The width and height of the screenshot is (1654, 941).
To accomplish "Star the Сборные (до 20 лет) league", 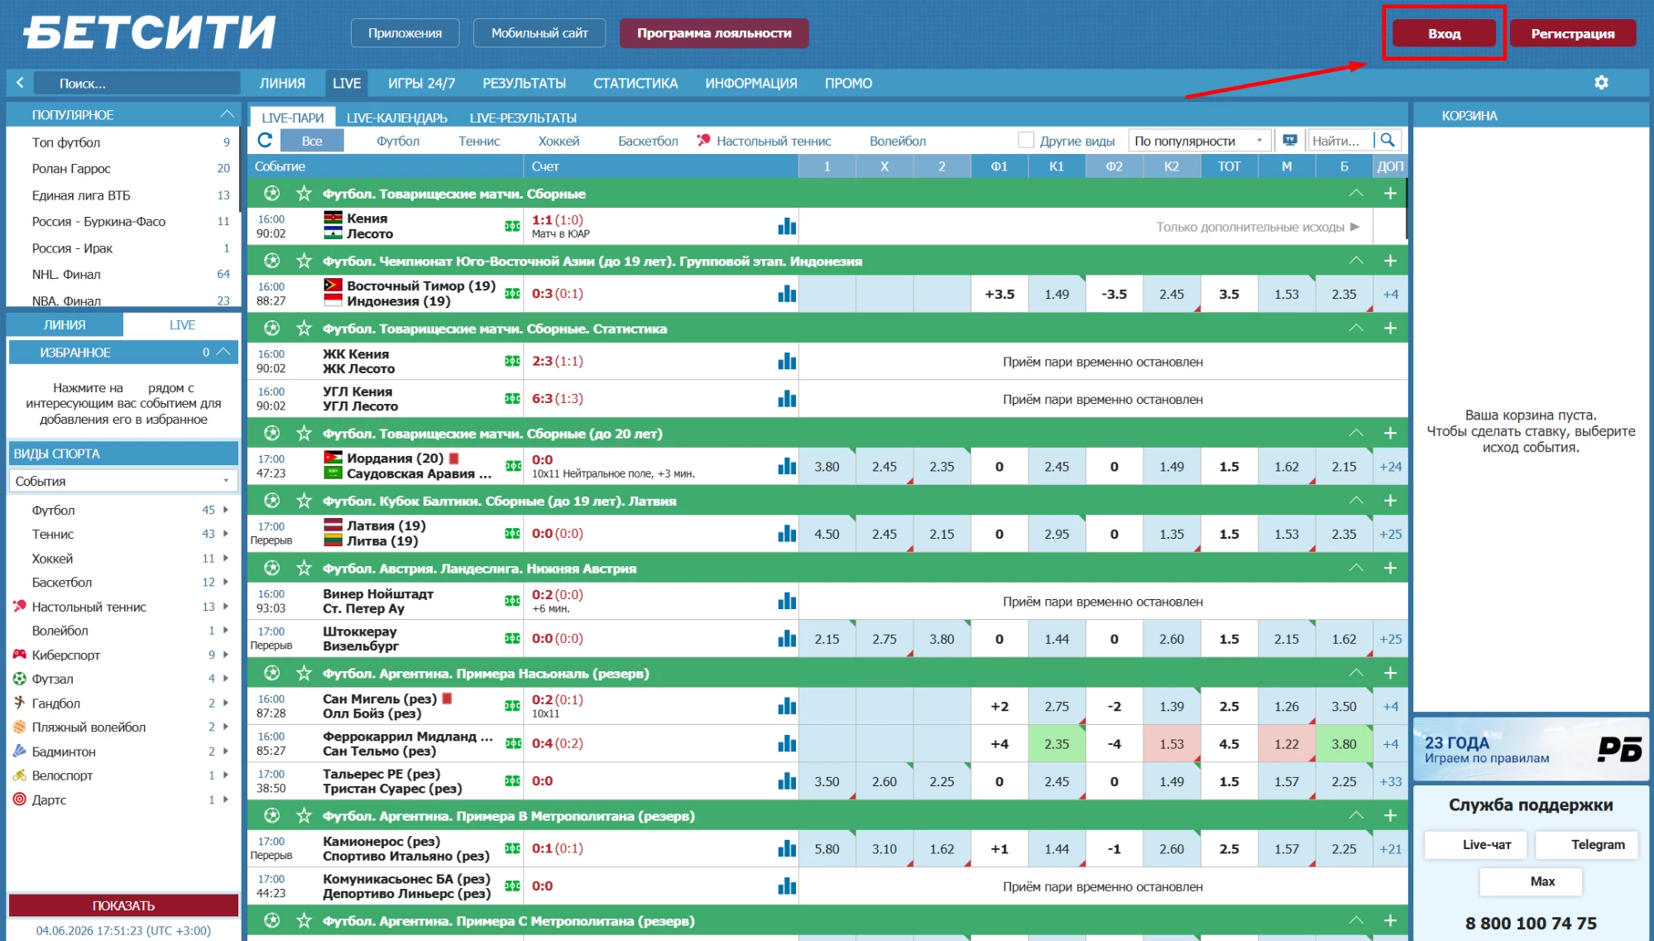I will 304,434.
